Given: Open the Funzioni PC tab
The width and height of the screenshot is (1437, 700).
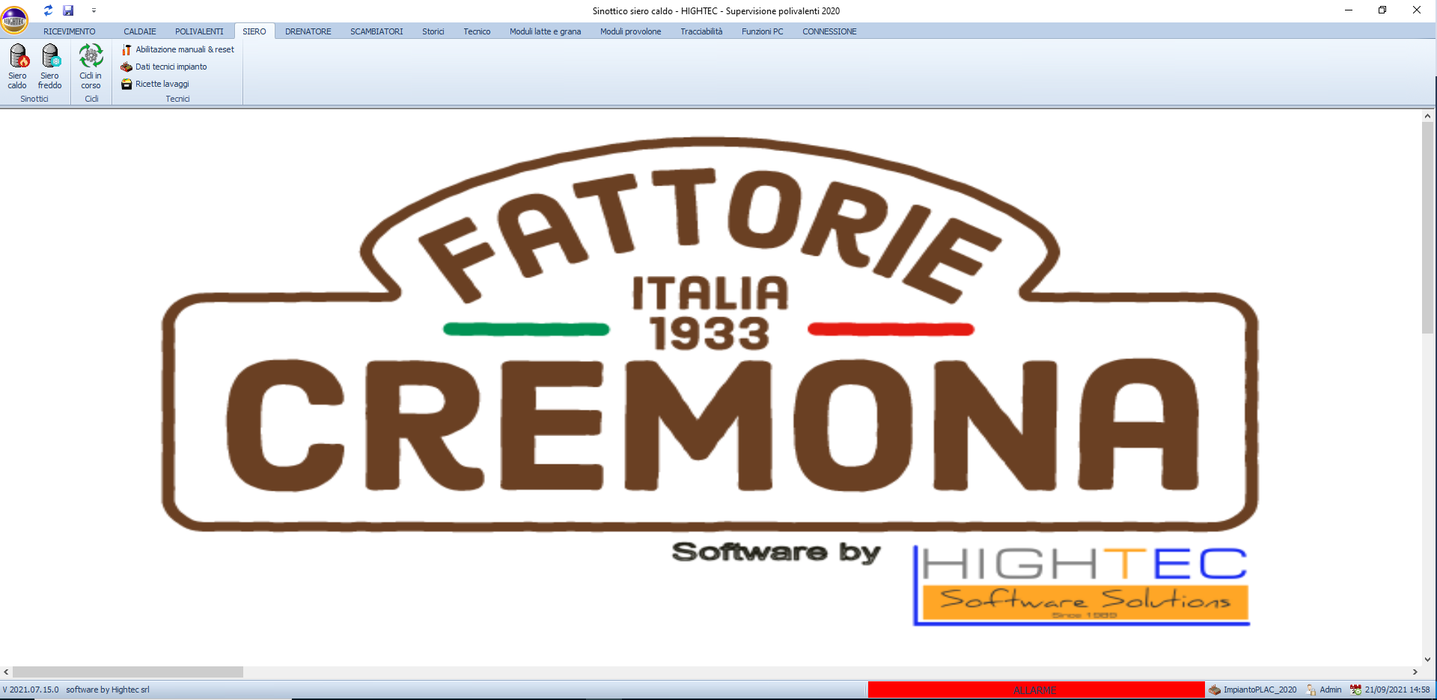Looking at the screenshot, I should point(763,31).
